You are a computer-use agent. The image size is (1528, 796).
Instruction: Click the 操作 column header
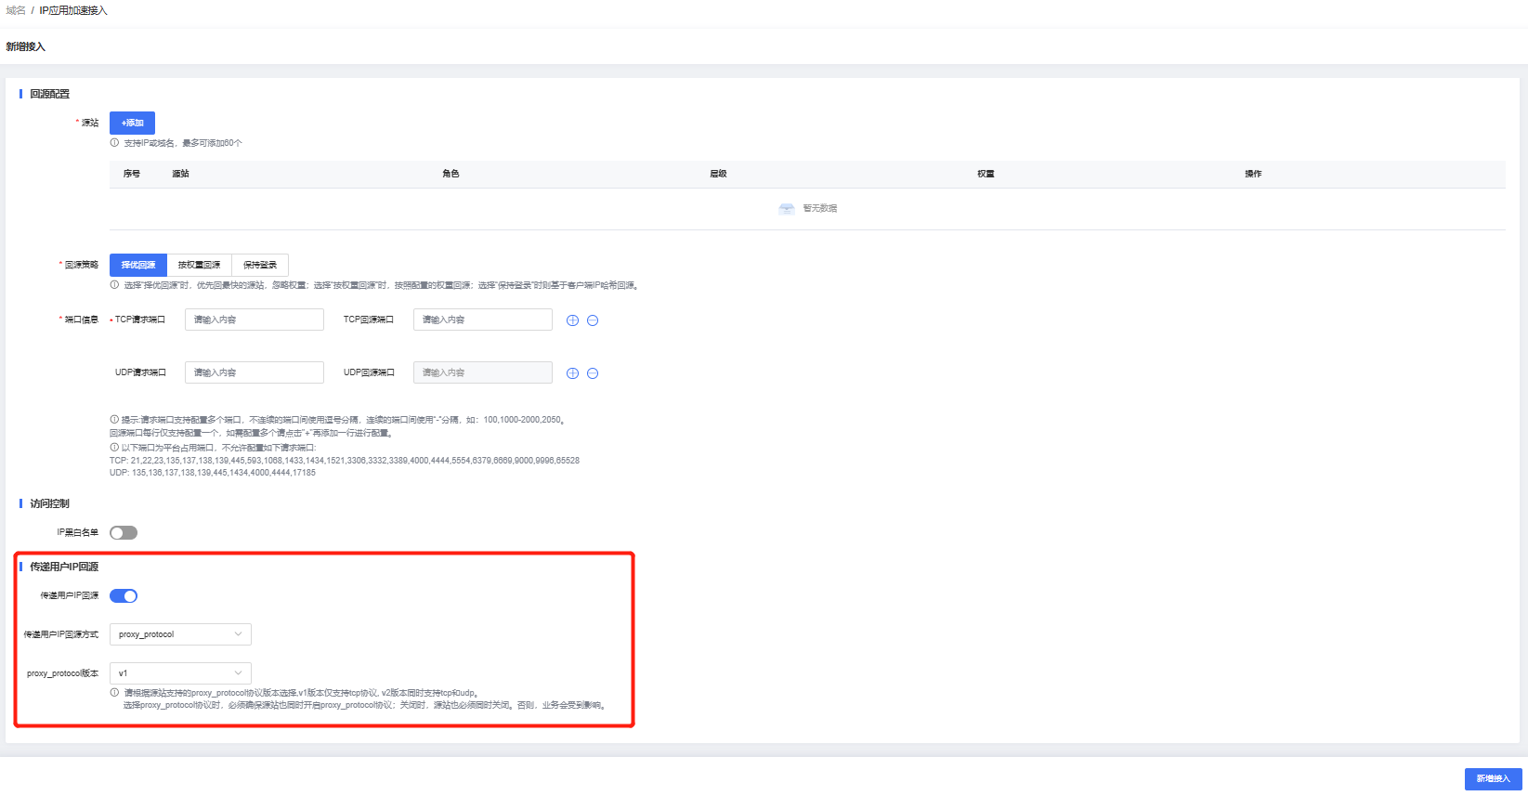[1253, 174]
